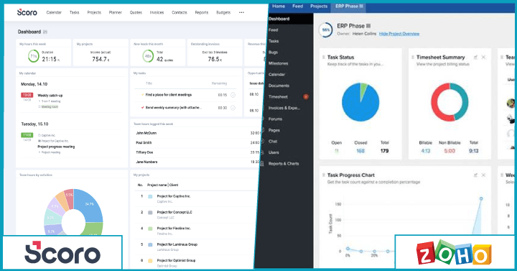Expand the Task Progress Chart widget

click(x=475, y=175)
